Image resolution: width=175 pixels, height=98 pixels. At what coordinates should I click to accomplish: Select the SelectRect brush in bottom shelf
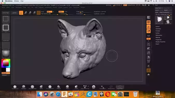coord(120,87)
